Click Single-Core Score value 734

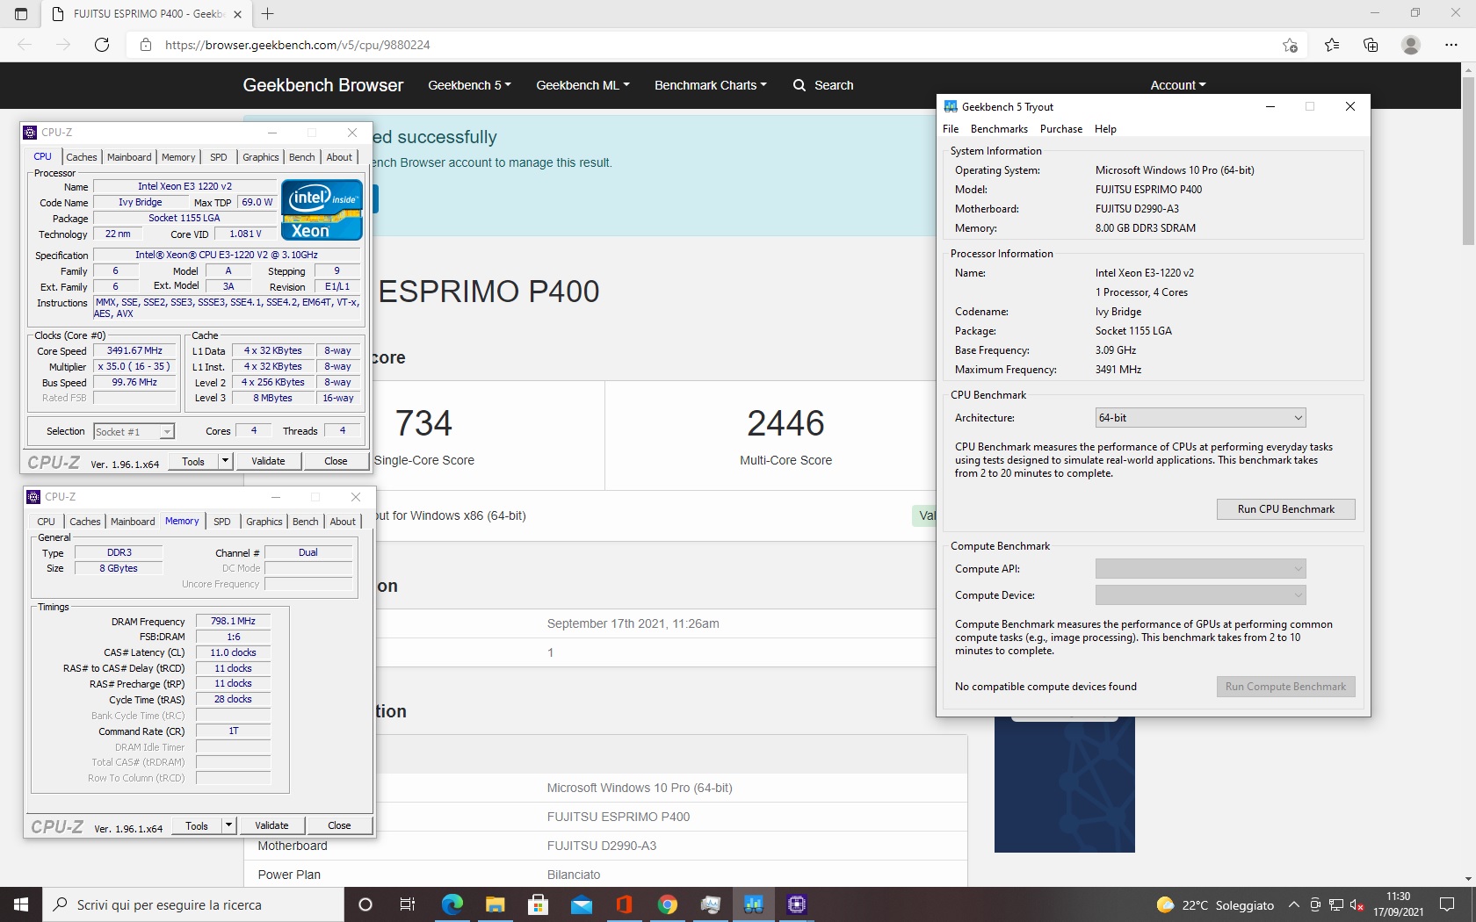click(x=423, y=423)
